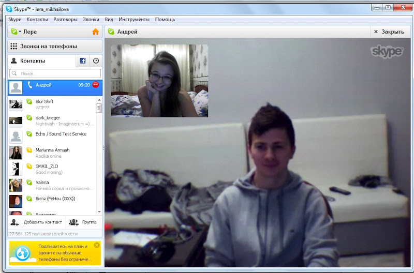Click the Skype home icon
Image resolution: width=414 pixels, height=273 pixels.
(96, 32)
